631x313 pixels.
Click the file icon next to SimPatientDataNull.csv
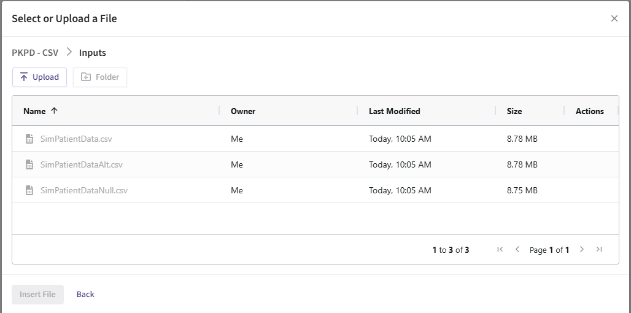point(29,191)
